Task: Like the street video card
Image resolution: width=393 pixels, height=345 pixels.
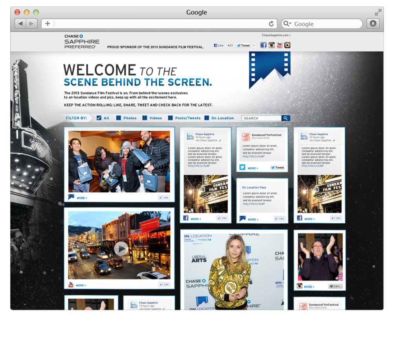Action: [164, 284]
